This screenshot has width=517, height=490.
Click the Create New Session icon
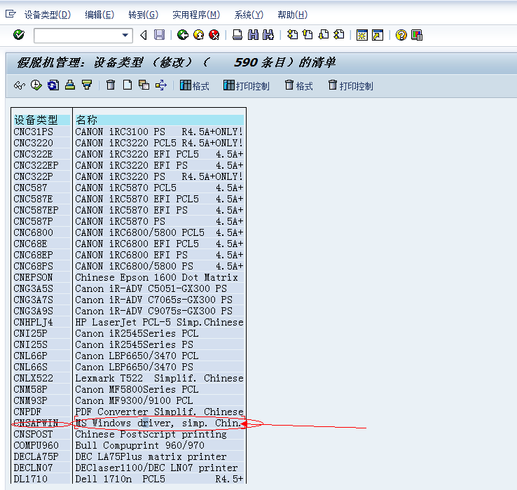(x=362, y=35)
